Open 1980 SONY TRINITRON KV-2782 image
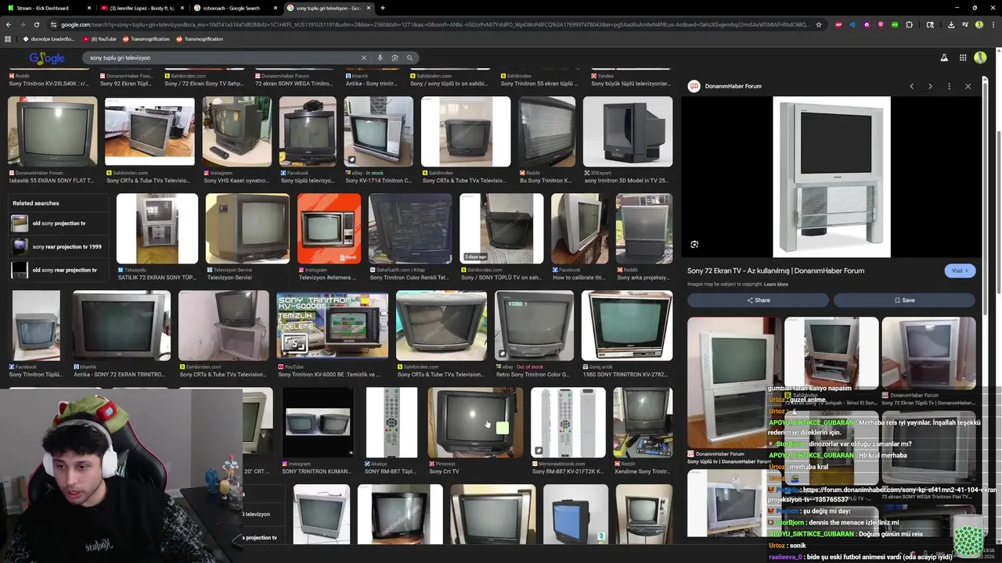This screenshot has height=563, width=1002. pos(627,325)
